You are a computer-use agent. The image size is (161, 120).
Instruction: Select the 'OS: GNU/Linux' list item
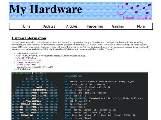click(x=23, y=69)
